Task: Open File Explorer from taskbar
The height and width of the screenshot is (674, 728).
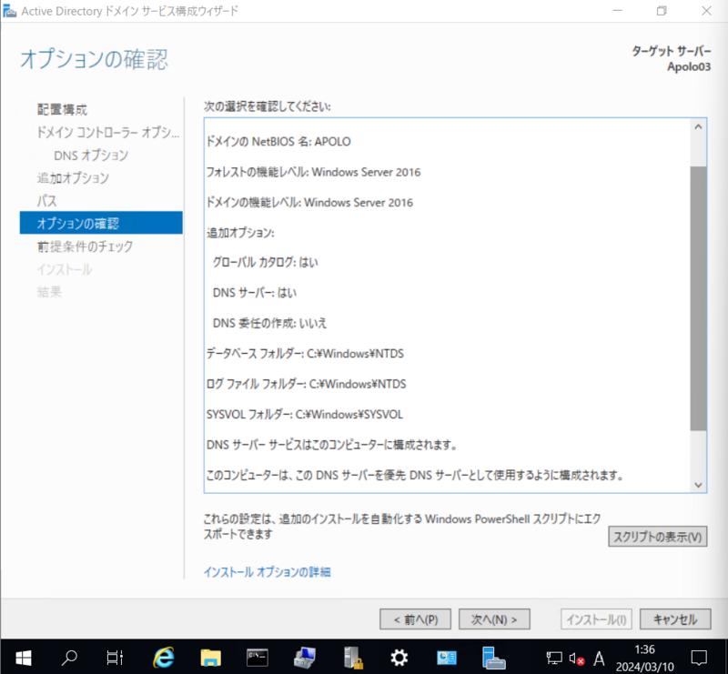Action: pos(211,658)
